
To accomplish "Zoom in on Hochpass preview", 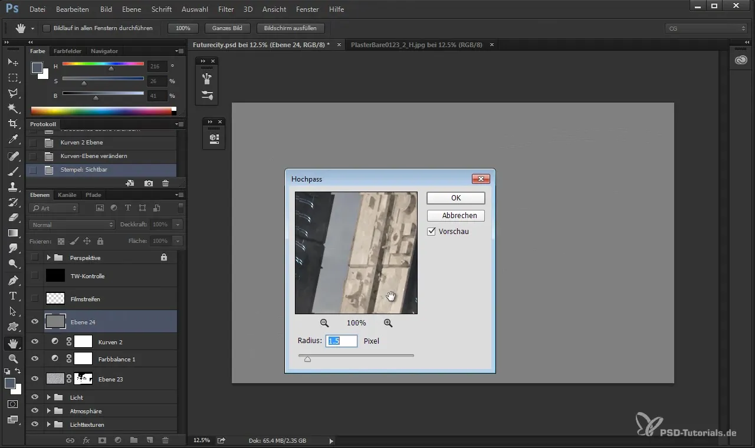I will (x=388, y=323).
